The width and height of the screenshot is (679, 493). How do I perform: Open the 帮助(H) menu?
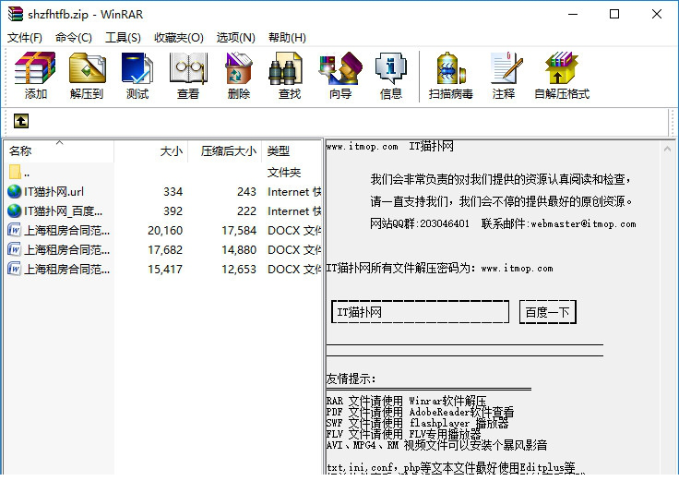tap(287, 38)
